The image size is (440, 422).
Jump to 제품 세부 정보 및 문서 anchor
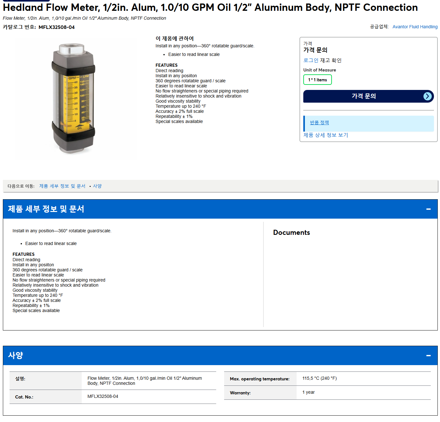62,186
